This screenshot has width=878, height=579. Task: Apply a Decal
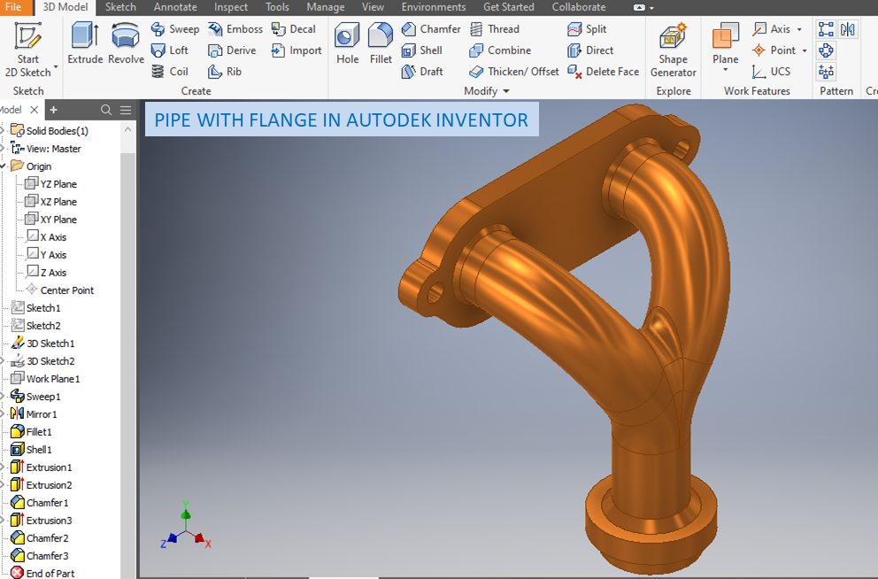click(x=293, y=29)
